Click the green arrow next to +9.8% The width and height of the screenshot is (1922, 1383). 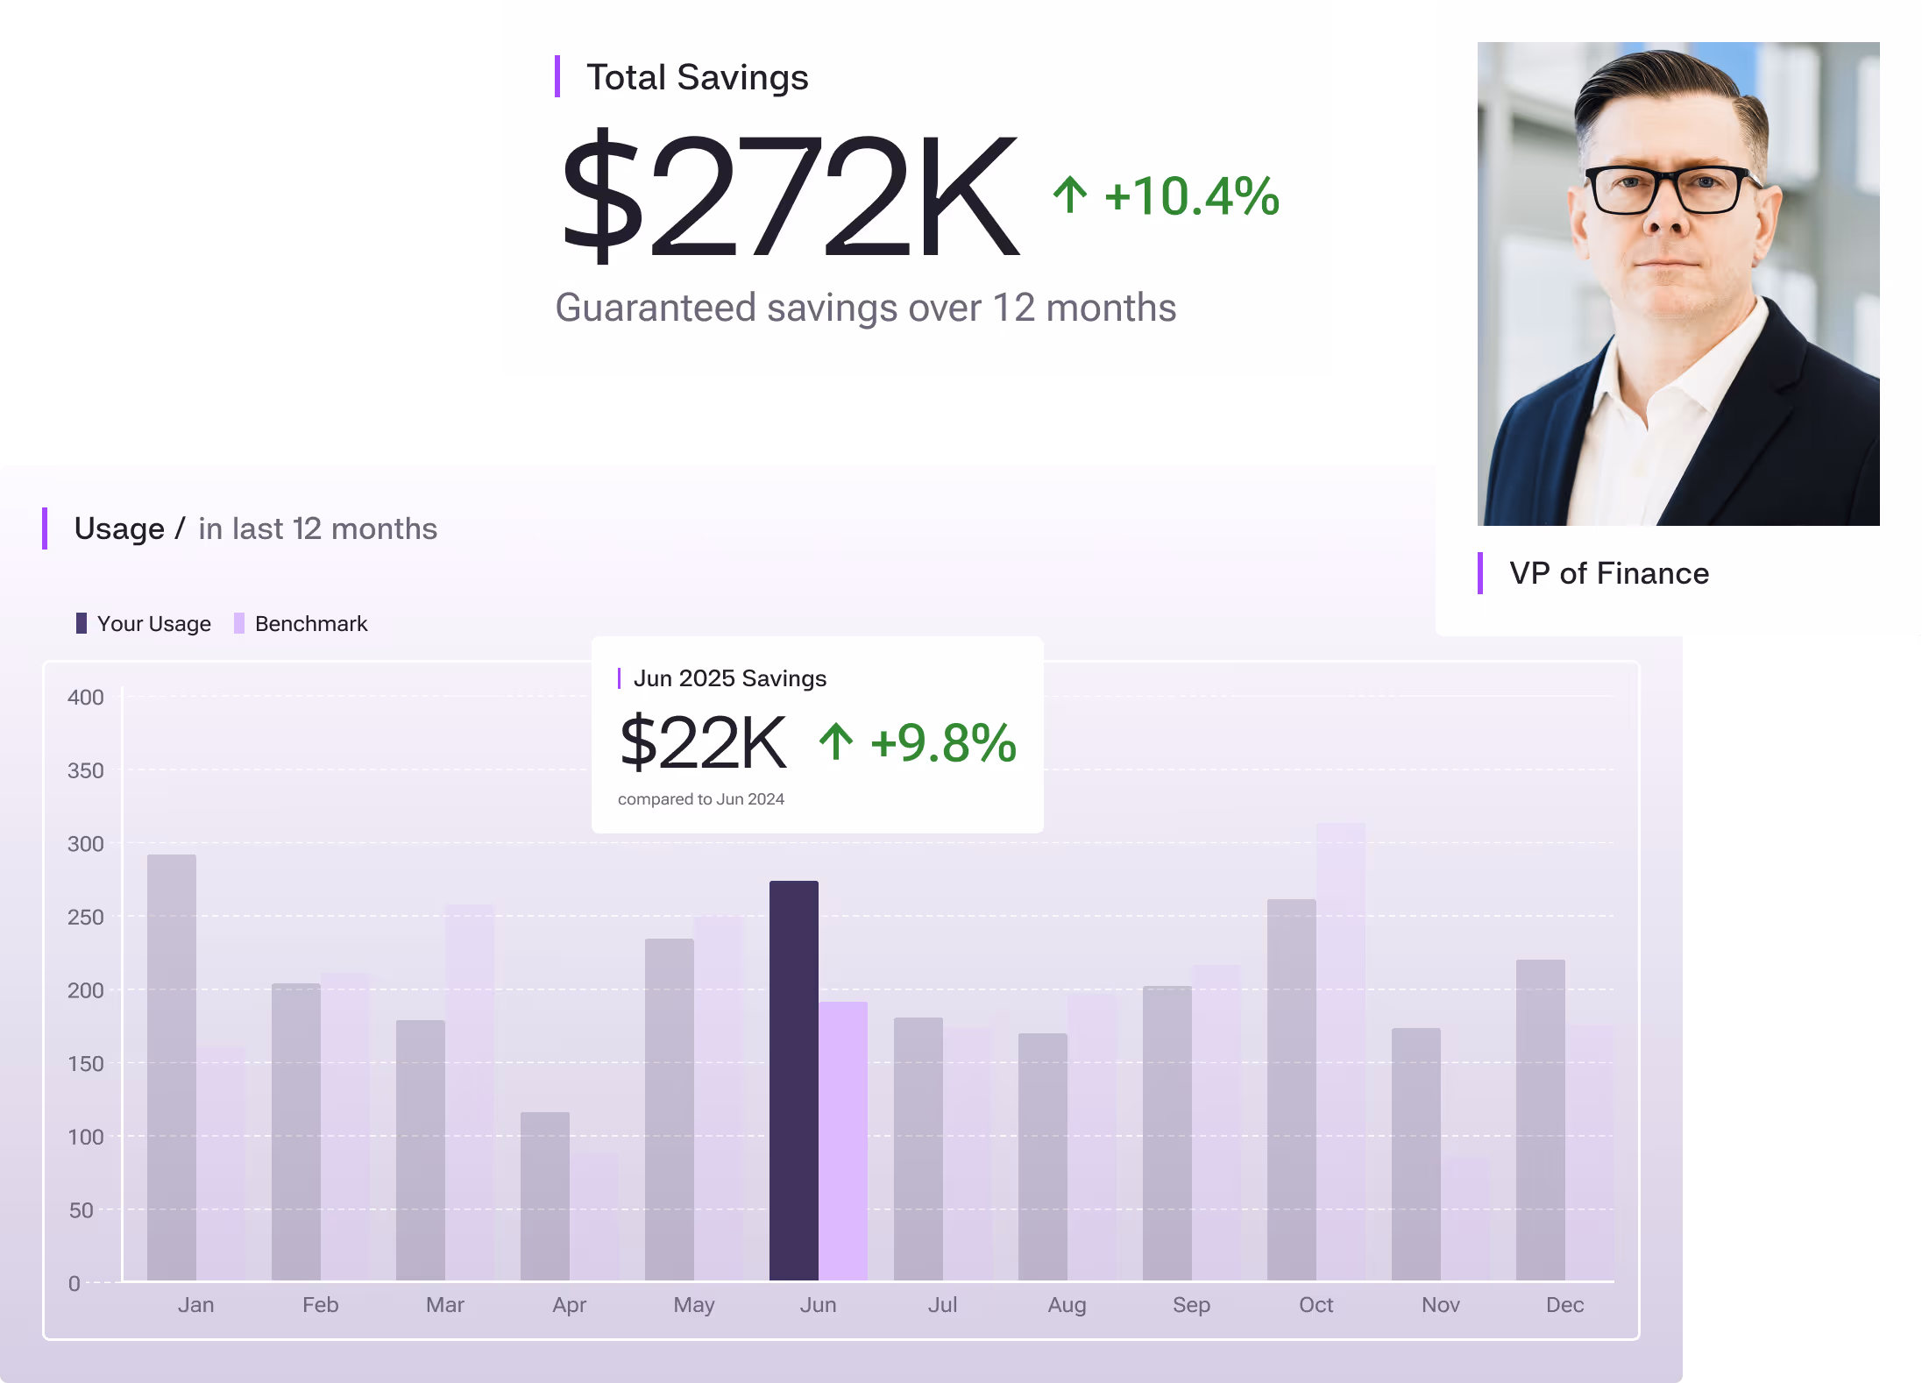836,741
